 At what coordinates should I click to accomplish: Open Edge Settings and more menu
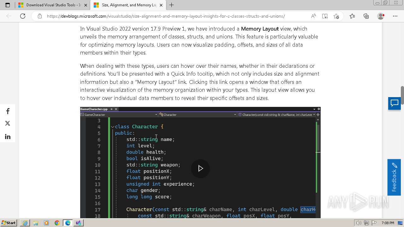395,16
